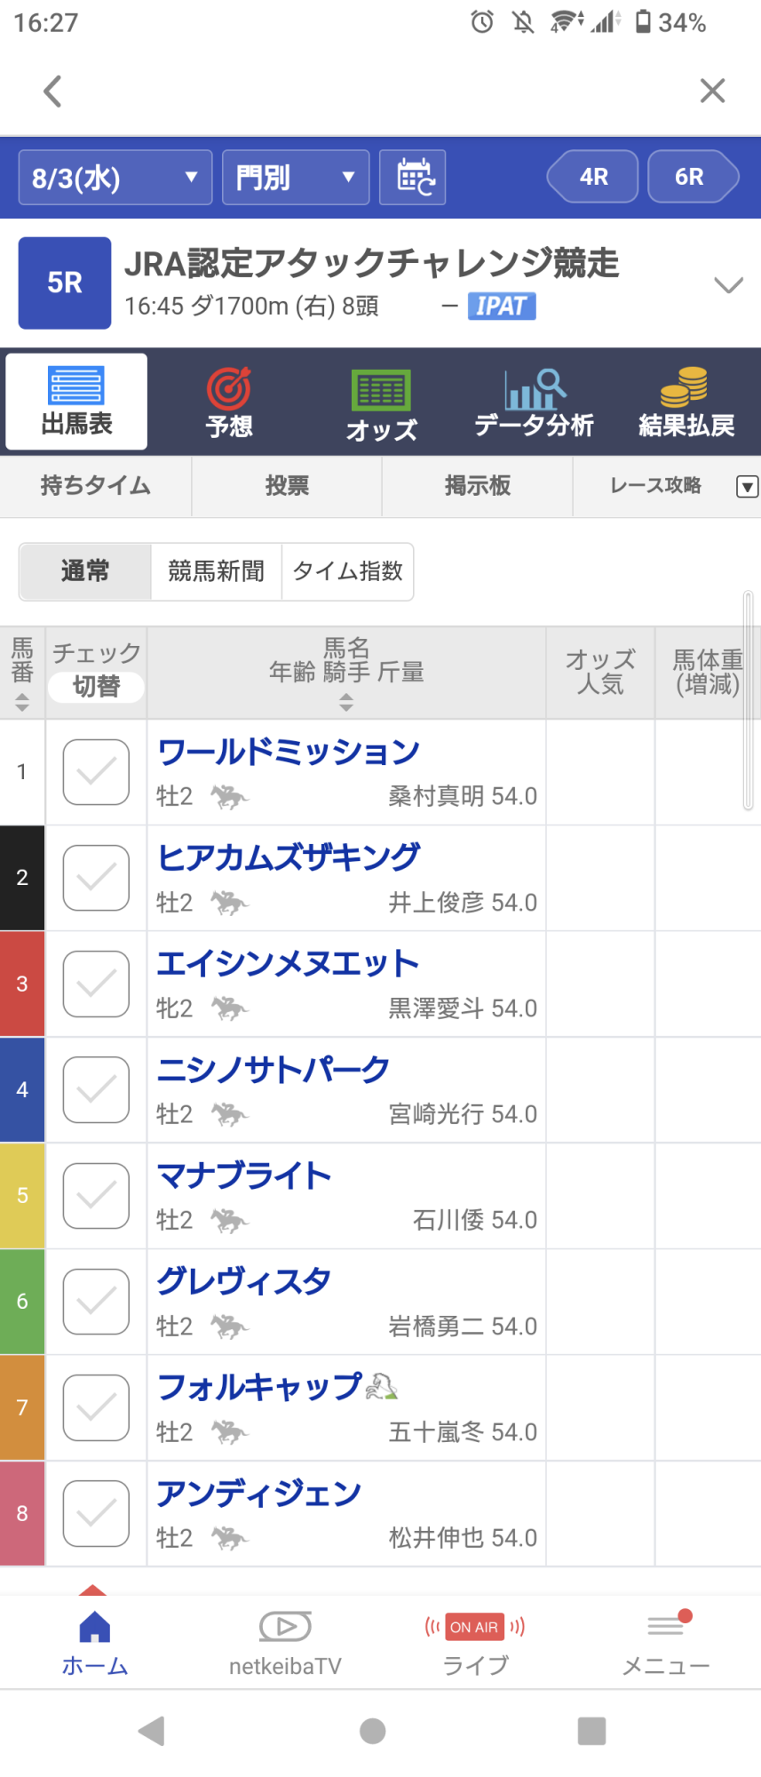Select the タイム指数 tab

coord(347,571)
